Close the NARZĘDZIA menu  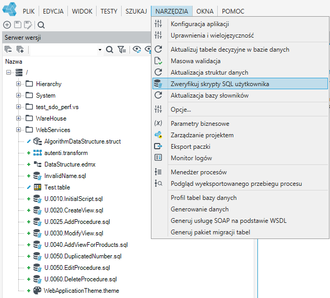(172, 11)
